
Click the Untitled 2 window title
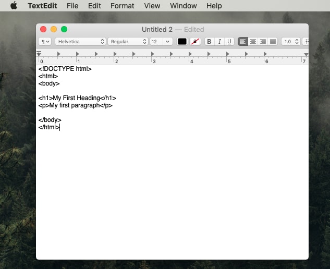[157, 30]
